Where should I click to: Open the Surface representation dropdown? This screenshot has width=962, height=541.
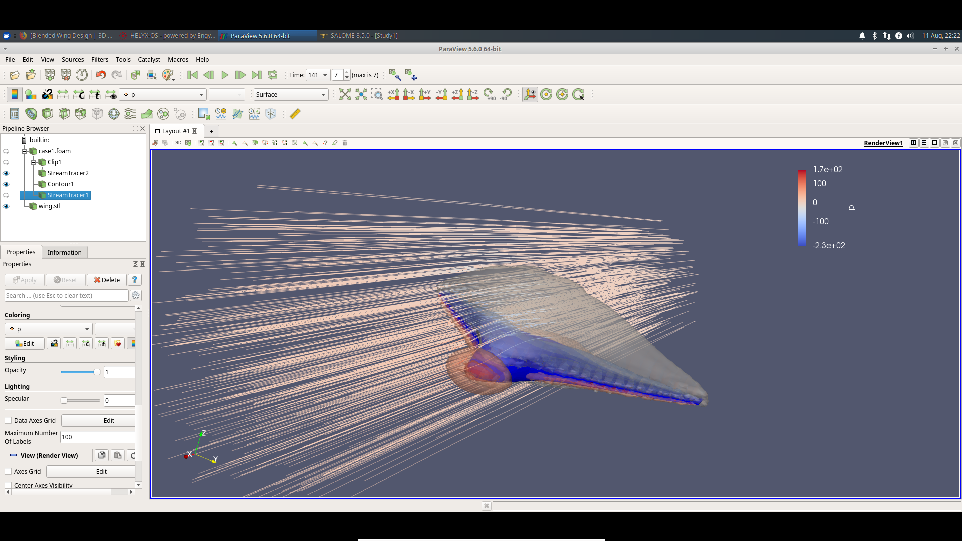click(x=291, y=95)
